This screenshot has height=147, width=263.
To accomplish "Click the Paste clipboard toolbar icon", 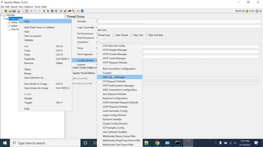I will (27, 11).
